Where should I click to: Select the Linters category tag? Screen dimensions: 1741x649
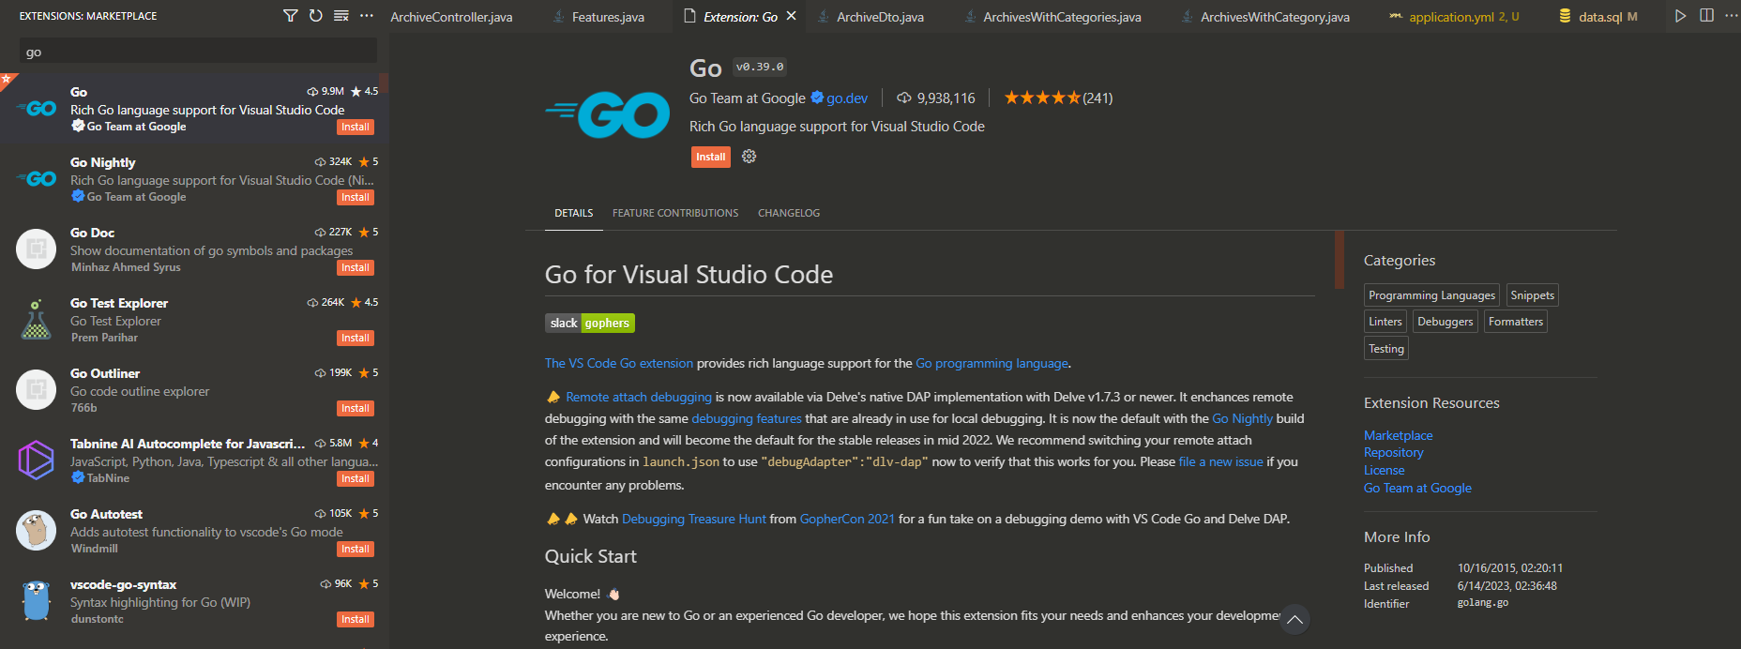coord(1385,322)
